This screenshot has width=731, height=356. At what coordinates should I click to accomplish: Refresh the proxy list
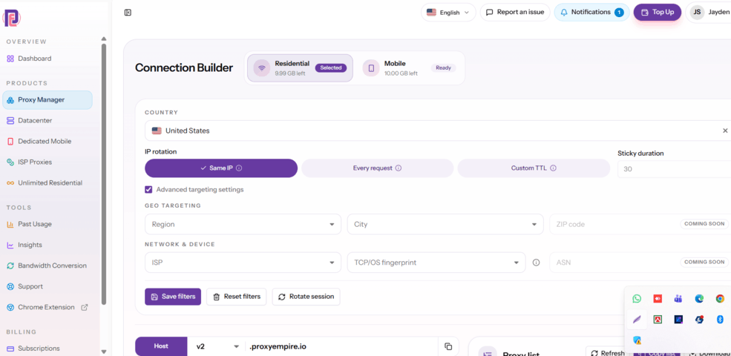pos(607,353)
